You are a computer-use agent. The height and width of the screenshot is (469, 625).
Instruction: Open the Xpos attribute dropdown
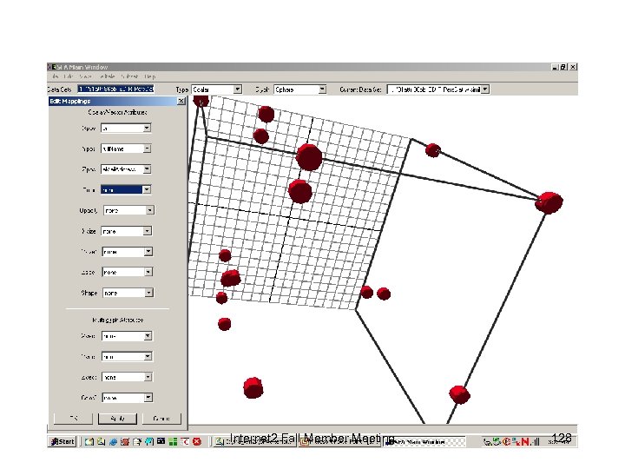[126, 128]
